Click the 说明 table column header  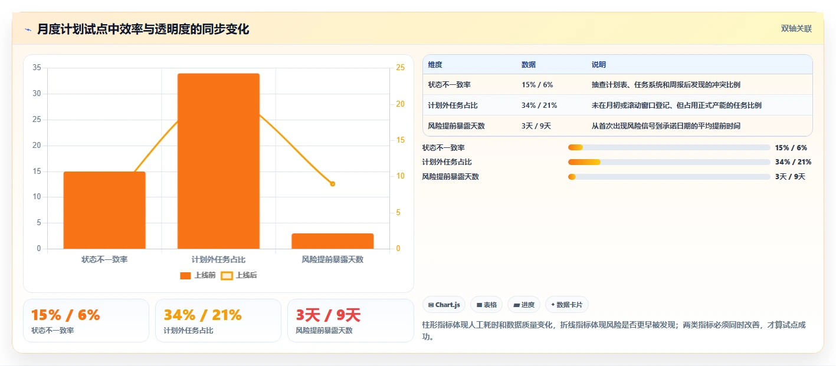599,64
